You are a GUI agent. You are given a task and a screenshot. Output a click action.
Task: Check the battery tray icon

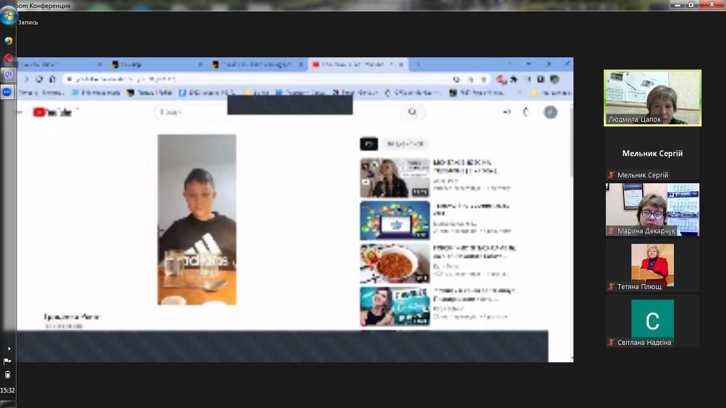click(7, 375)
